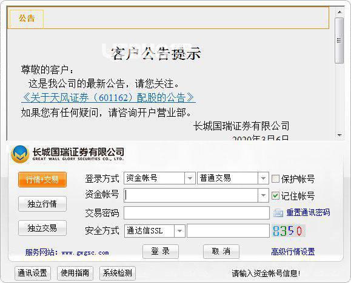
Task: Open the 使用指南 guide
Action: pos(75,273)
